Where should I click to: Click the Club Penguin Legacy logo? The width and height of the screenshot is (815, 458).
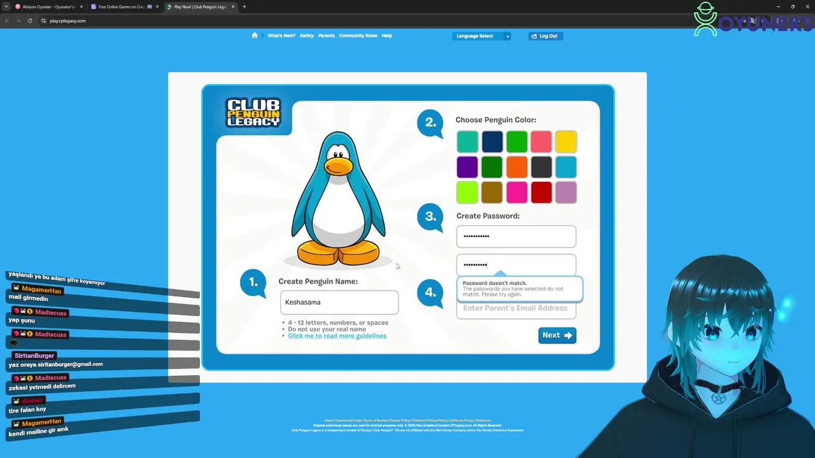[x=253, y=113]
